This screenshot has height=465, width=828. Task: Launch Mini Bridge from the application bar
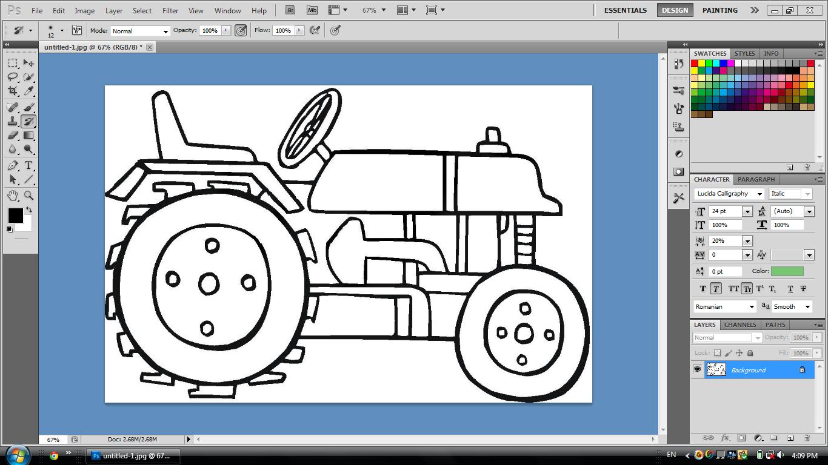(312, 10)
